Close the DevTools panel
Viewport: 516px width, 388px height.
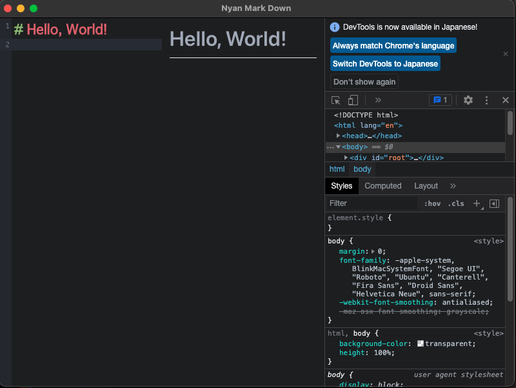(506, 100)
